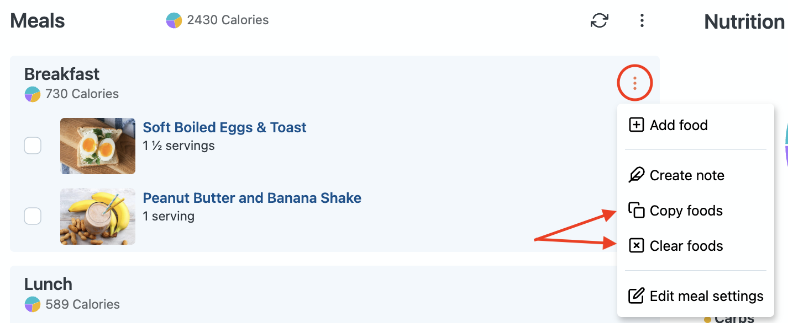Viewport: 788px width, 323px height.
Task: Open the Peanut Butter and Banana Shake link
Action: click(x=252, y=198)
